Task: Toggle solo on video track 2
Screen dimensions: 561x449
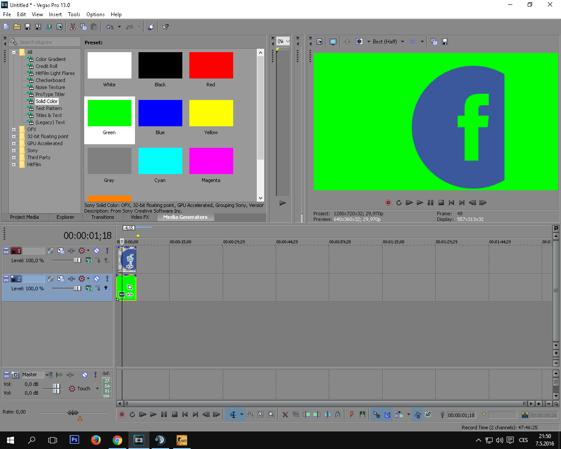Action: [x=107, y=279]
